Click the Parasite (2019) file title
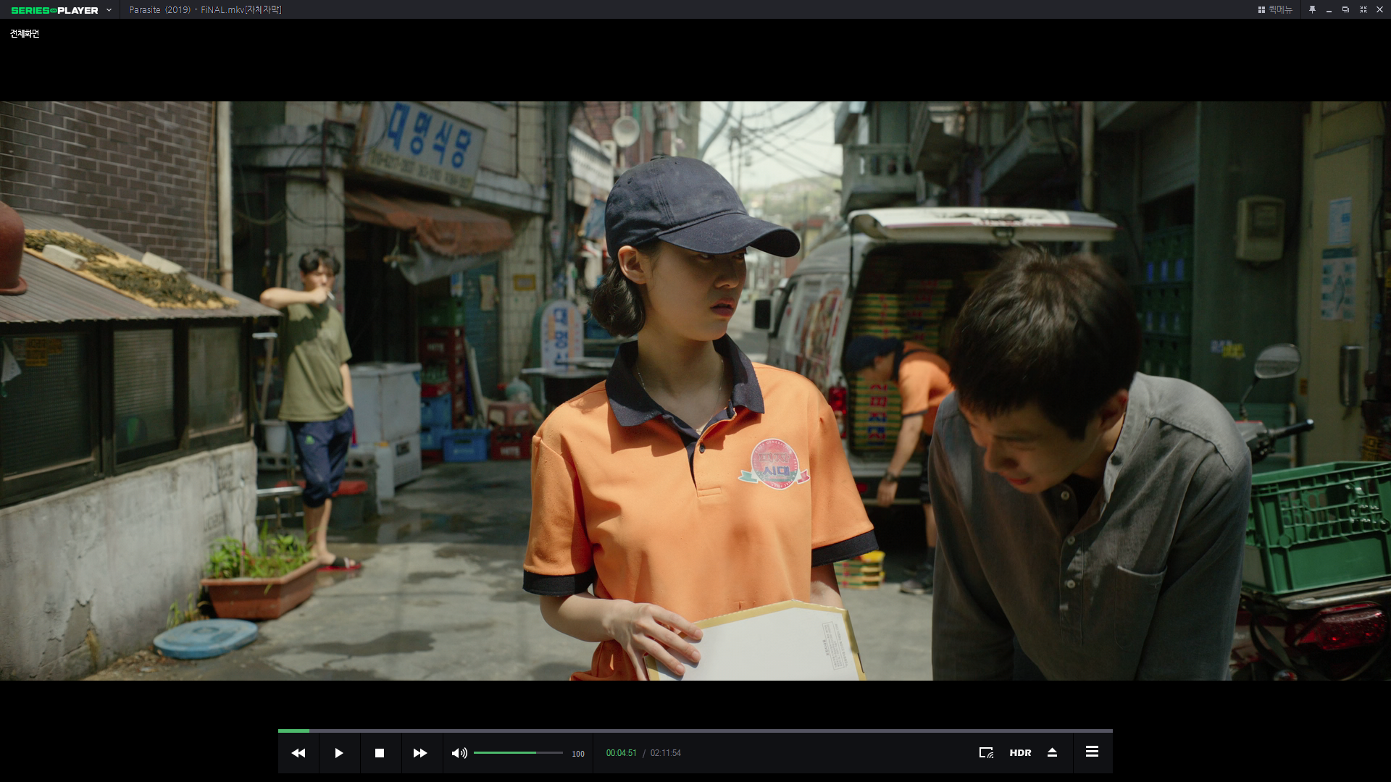Screen dimensions: 1391x782 (x=205, y=9)
